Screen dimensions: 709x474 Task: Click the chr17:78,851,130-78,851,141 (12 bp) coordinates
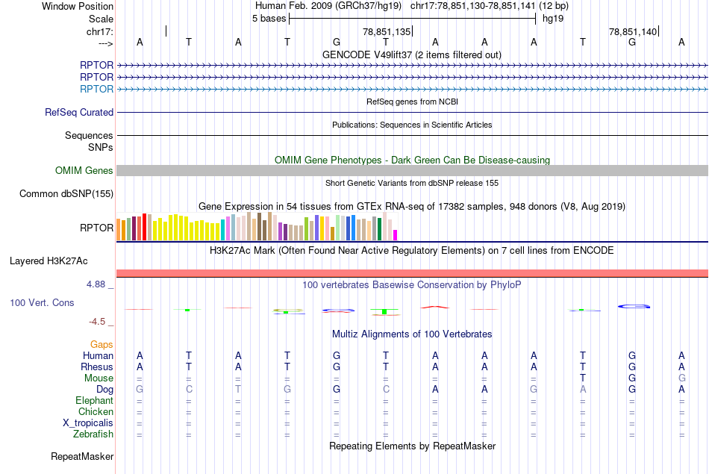click(x=490, y=6)
